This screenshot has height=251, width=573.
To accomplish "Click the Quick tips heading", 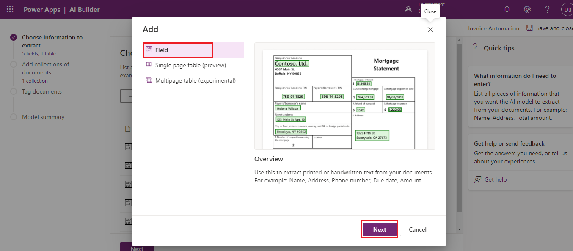I will click(499, 48).
